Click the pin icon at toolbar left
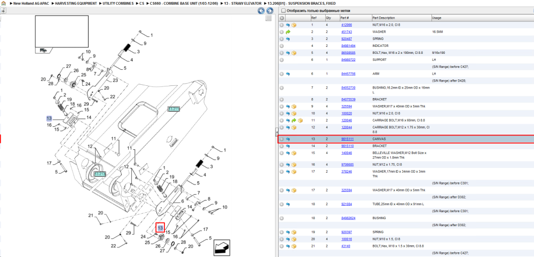This screenshot has width=534, height=257. 3,11
